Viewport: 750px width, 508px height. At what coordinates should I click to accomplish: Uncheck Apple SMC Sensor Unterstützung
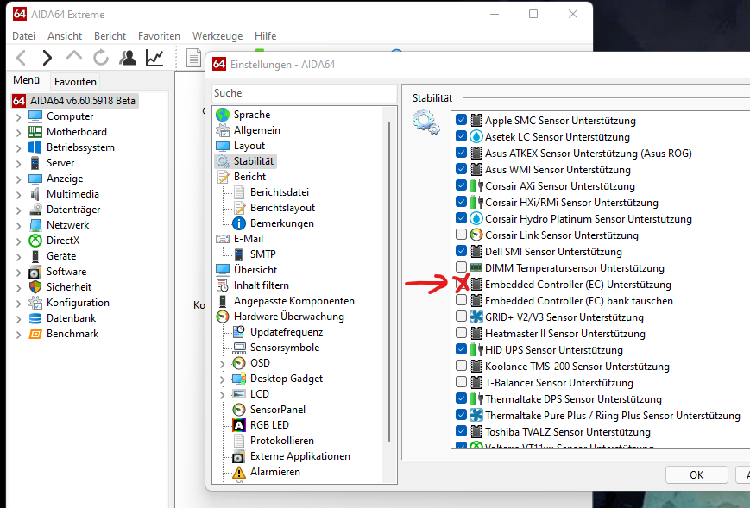coord(461,120)
